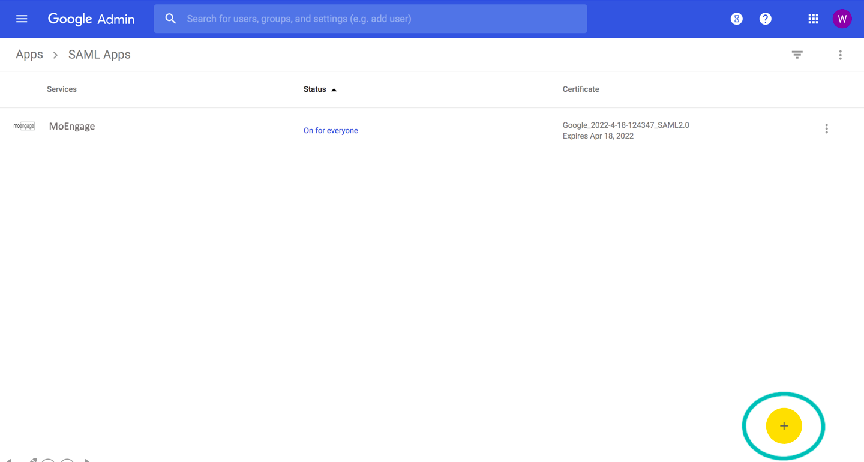The height and width of the screenshot is (462, 864).
Task: Add a new SAML app with plus button
Action: (784, 425)
